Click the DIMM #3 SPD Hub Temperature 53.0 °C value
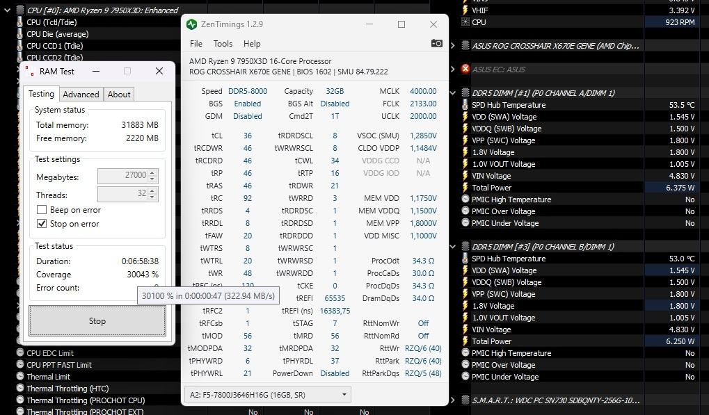The width and height of the screenshot is (709, 415). point(681,259)
